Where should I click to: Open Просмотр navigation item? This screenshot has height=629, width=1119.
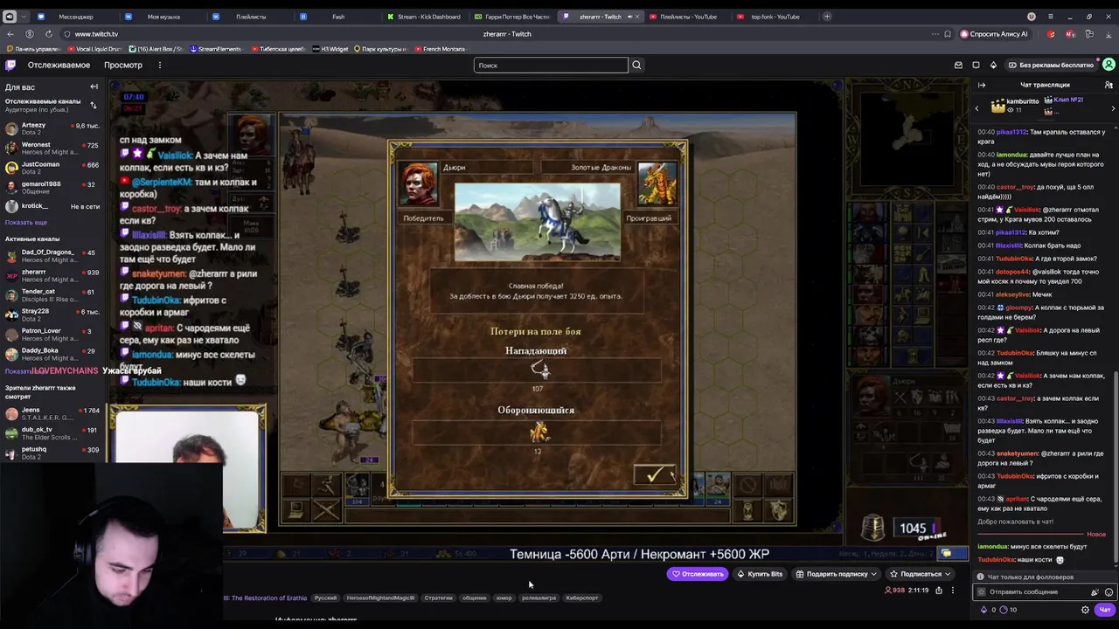123,65
